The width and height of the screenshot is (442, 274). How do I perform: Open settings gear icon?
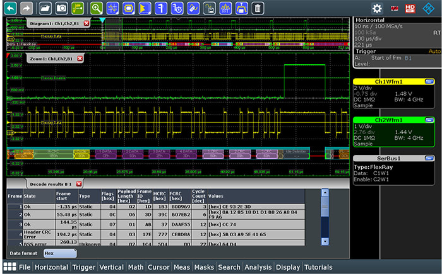377,8
